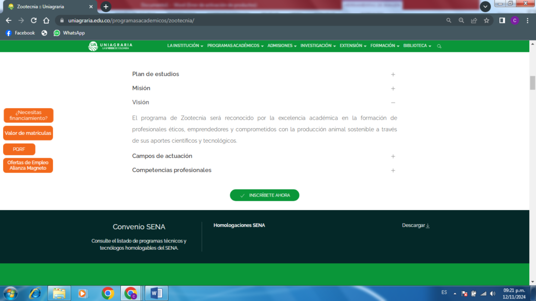
Task: Open the WhatsApp bookmark
Action: tap(69, 33)
